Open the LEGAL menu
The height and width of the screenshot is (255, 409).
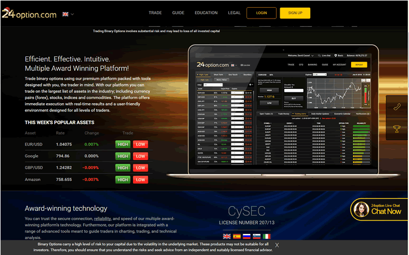pos(234,13)
